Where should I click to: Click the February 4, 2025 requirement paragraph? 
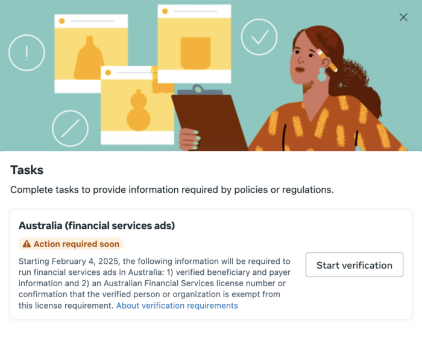tap(155, 283)
